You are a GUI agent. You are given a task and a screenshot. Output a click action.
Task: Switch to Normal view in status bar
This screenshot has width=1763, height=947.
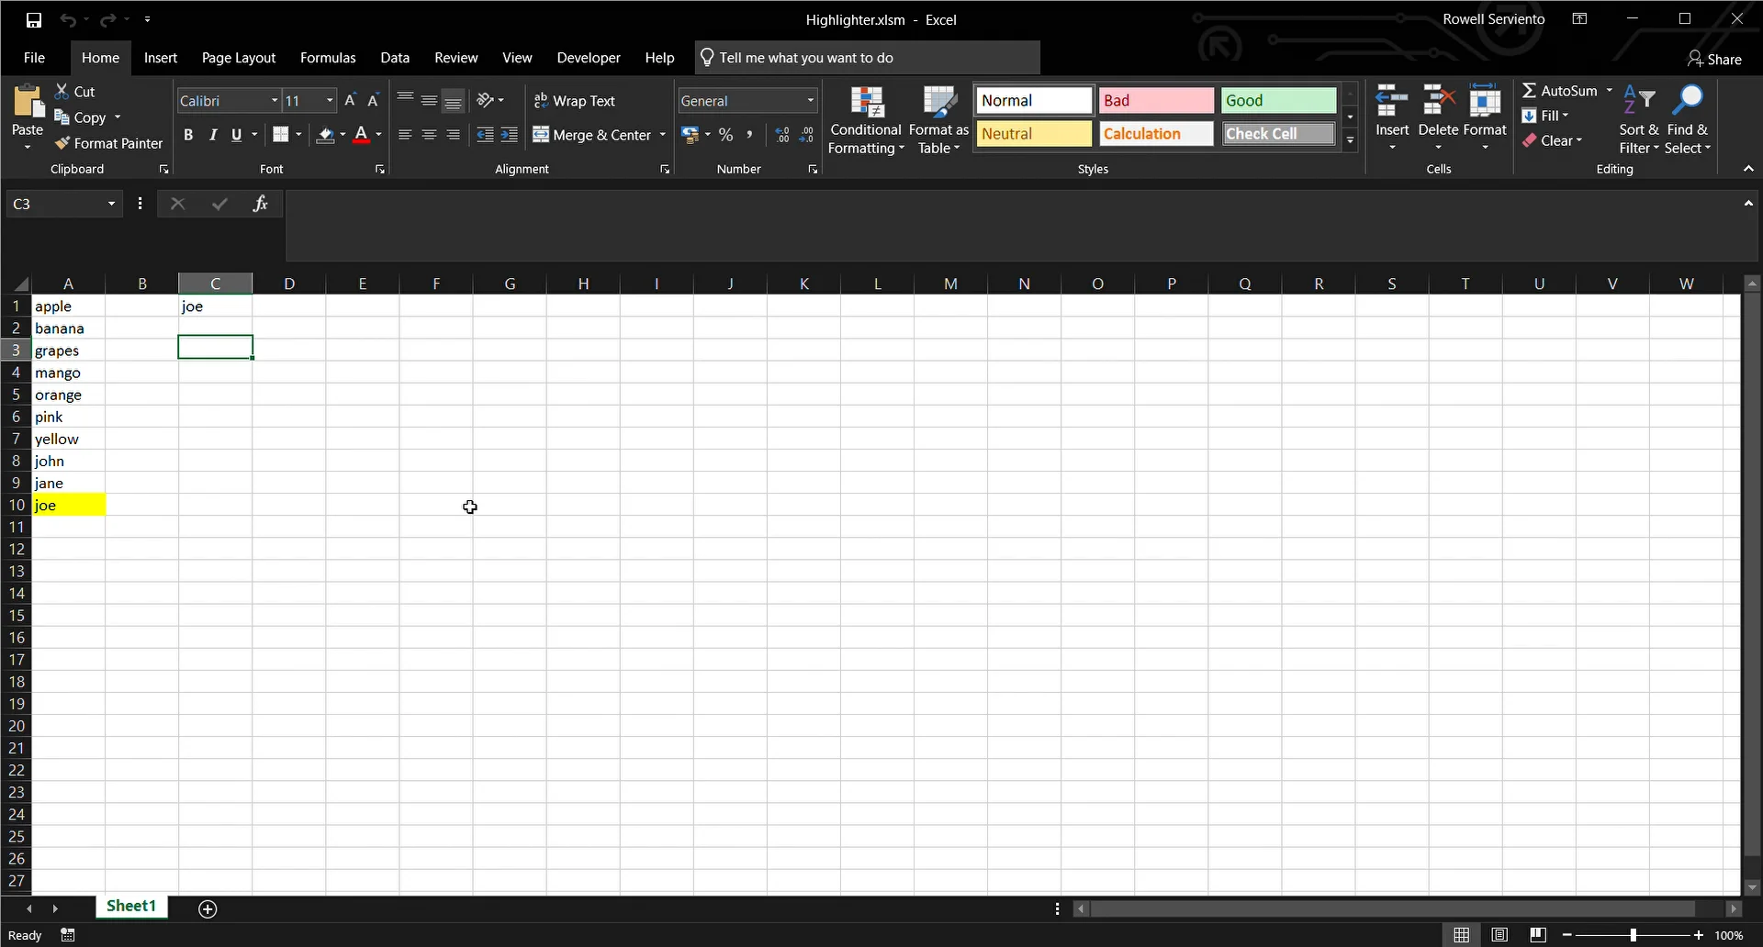point(1462,935)
